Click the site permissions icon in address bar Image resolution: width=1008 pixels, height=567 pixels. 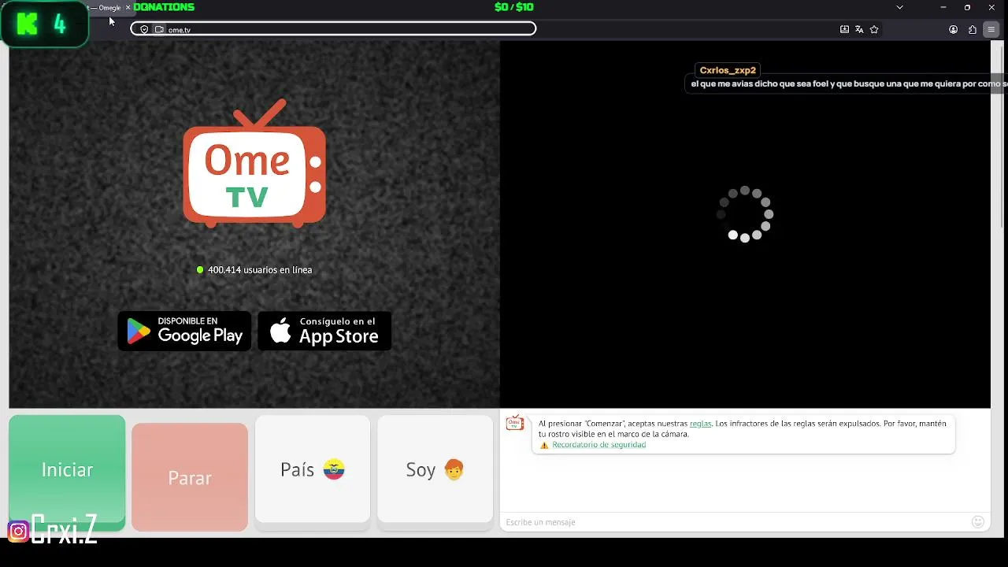click(159, 29)
